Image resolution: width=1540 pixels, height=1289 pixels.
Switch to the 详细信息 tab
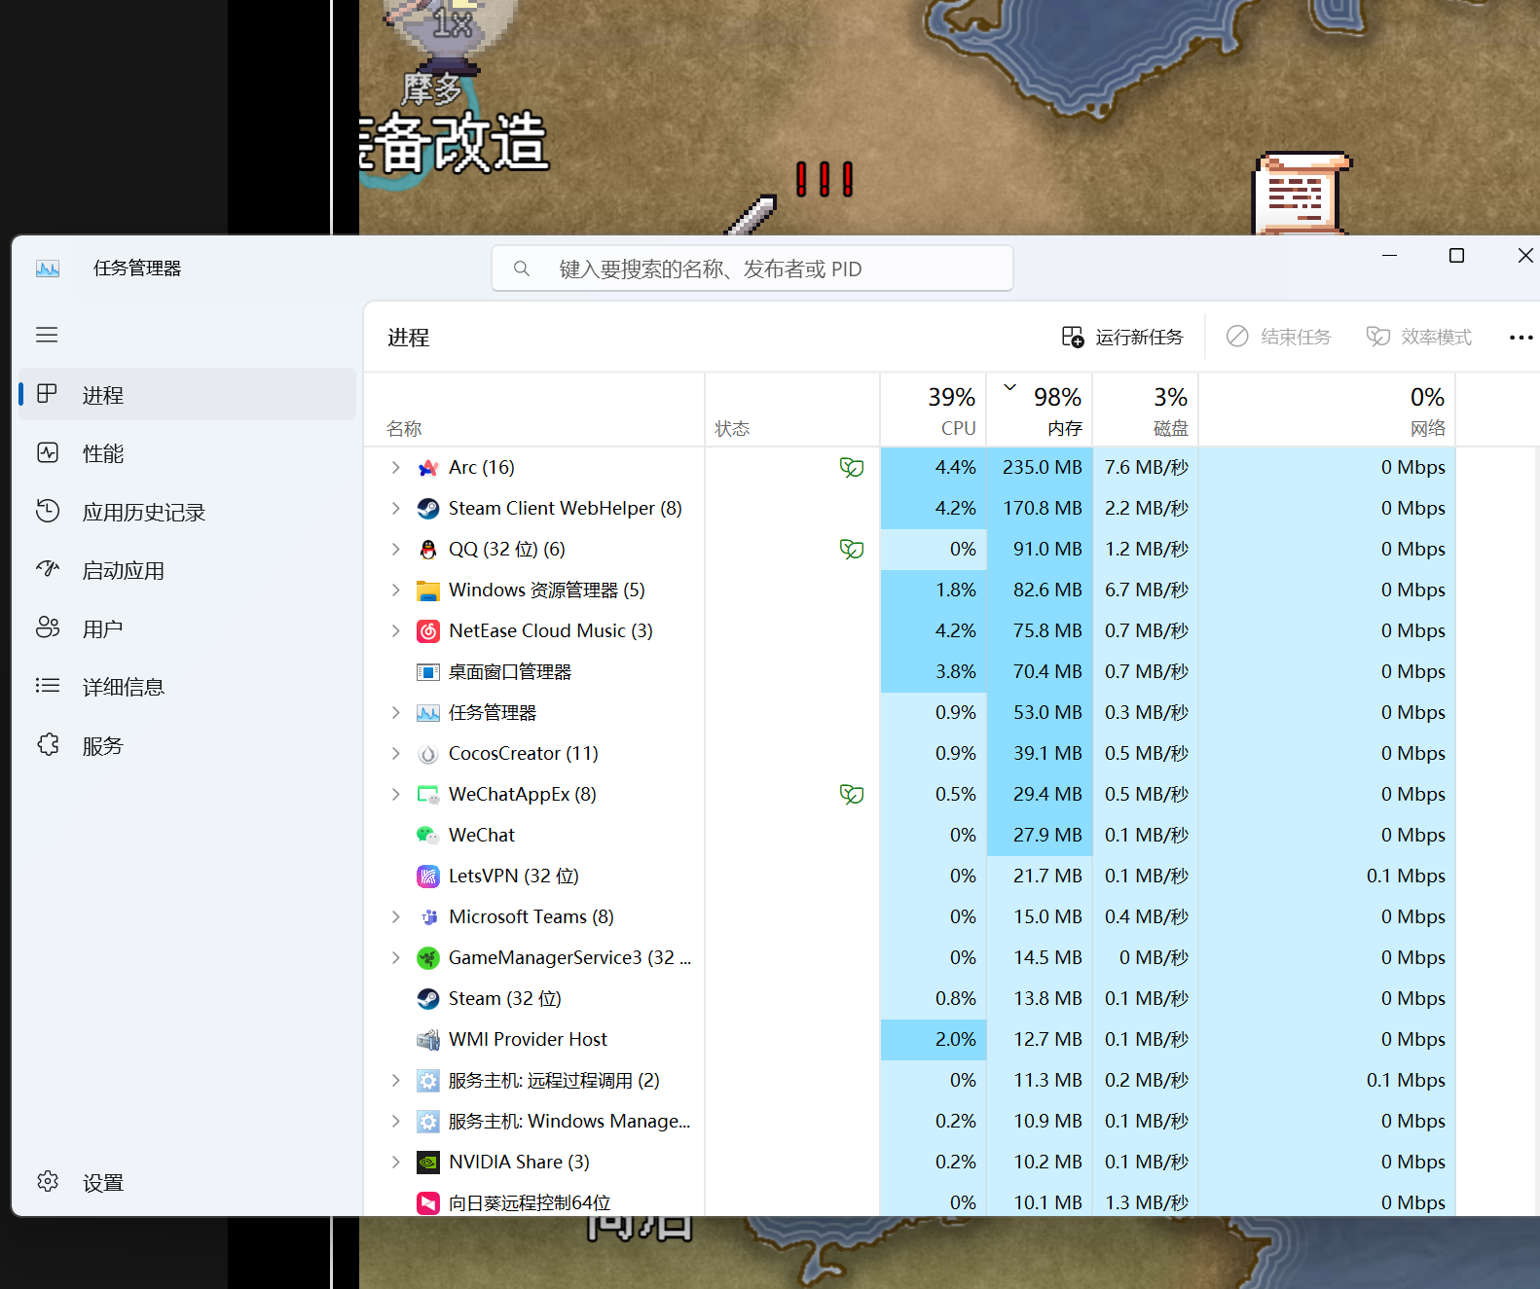pyautogui.click(x=188, y=687)
